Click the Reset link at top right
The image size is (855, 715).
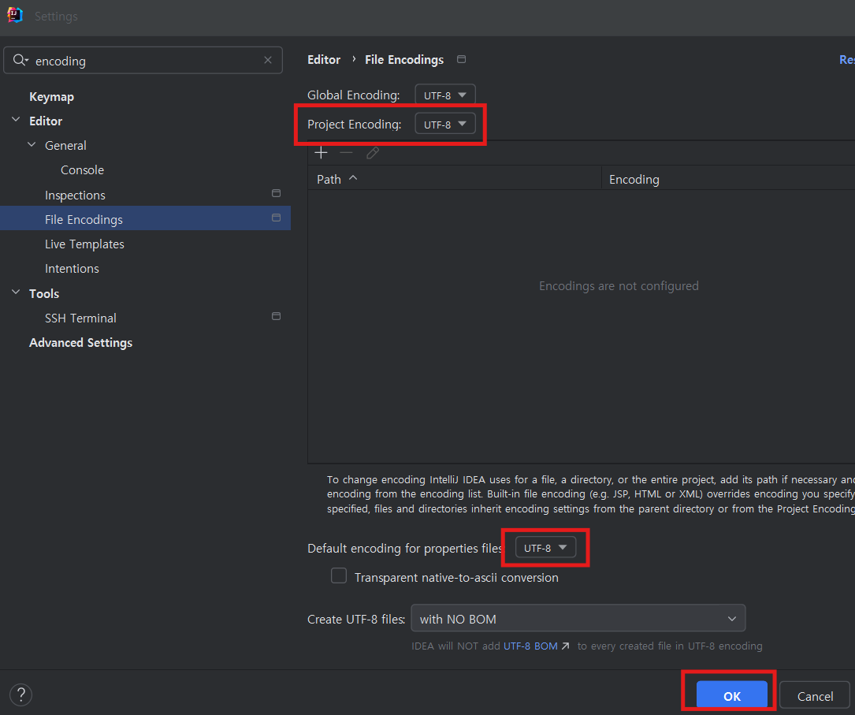(847, 59)
